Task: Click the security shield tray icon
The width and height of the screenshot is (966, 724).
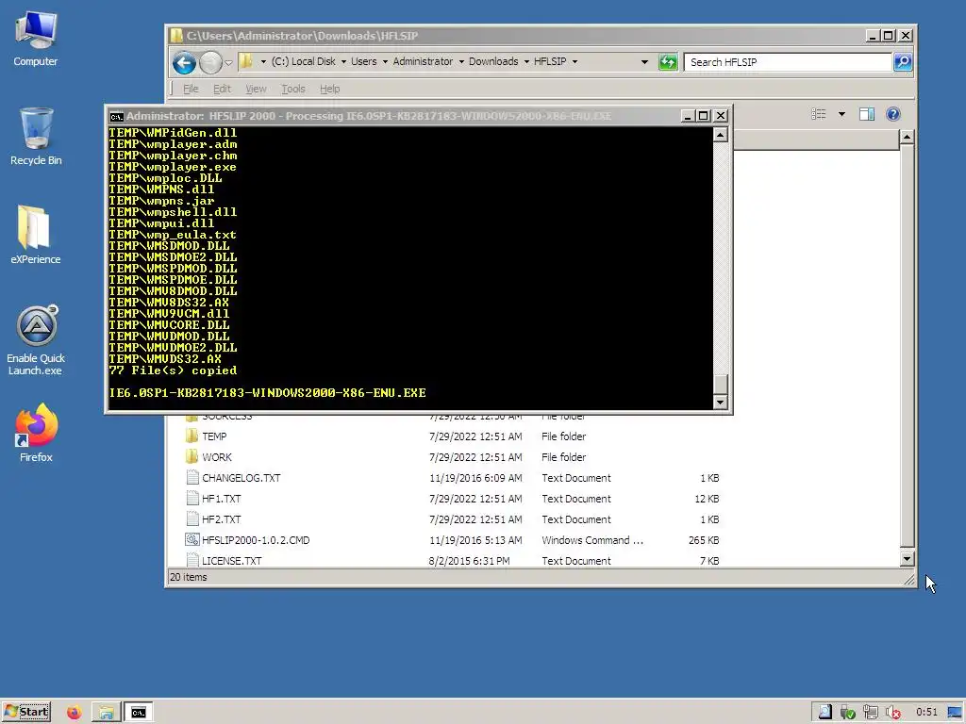Action: [848, 713]
